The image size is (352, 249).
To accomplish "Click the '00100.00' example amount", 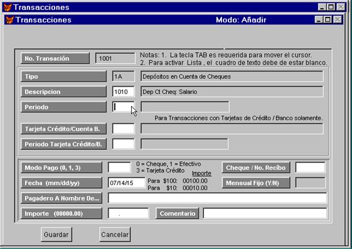I will pos(195,181).
